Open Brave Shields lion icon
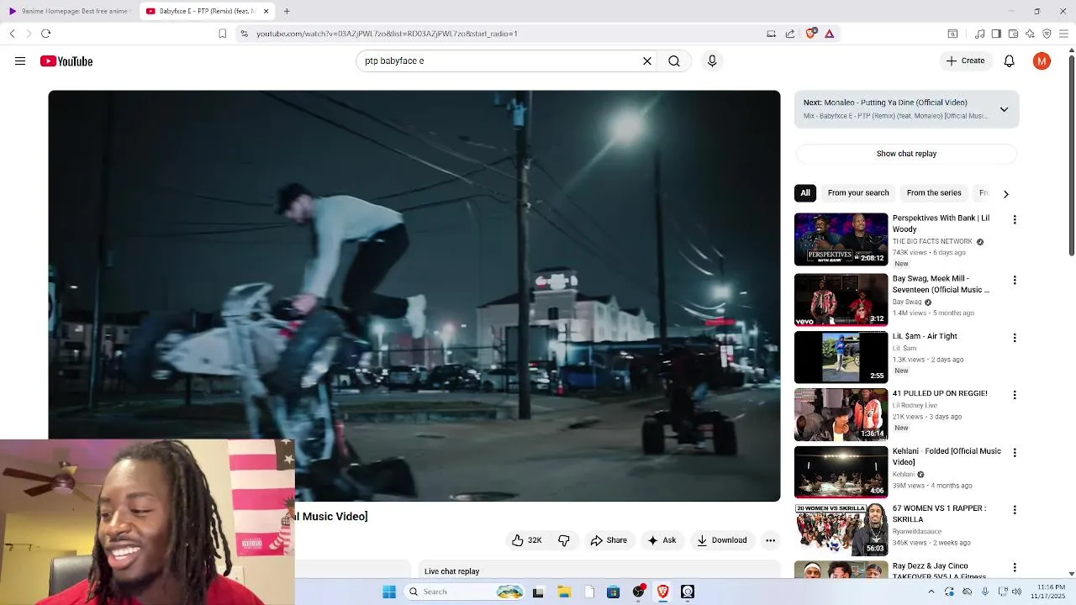 coord(810,34)
